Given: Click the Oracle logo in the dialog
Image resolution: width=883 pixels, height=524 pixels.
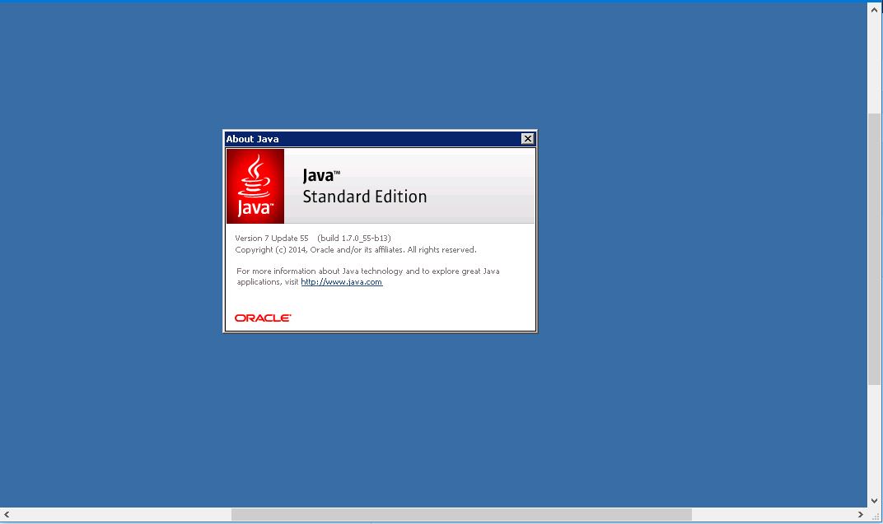Looking at the screenshot, I should click(263, 318).
